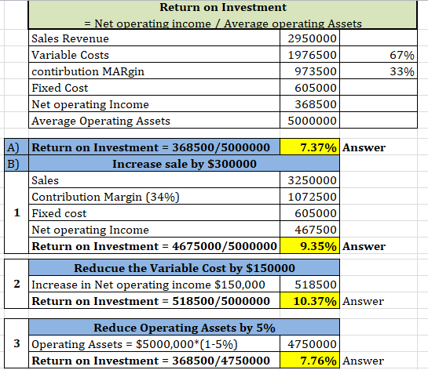Select the 'Sales' label in section 1

(154, 180)
